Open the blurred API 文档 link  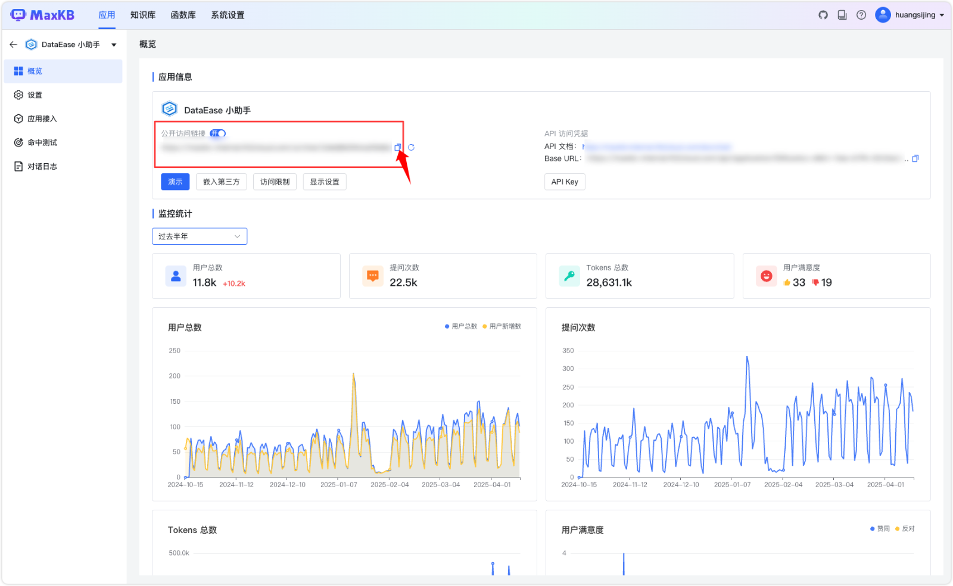[656, 146]
